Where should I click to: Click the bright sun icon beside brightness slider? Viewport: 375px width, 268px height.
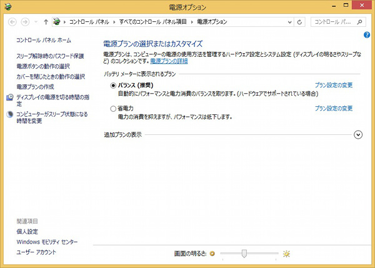[x=286, y=254]
